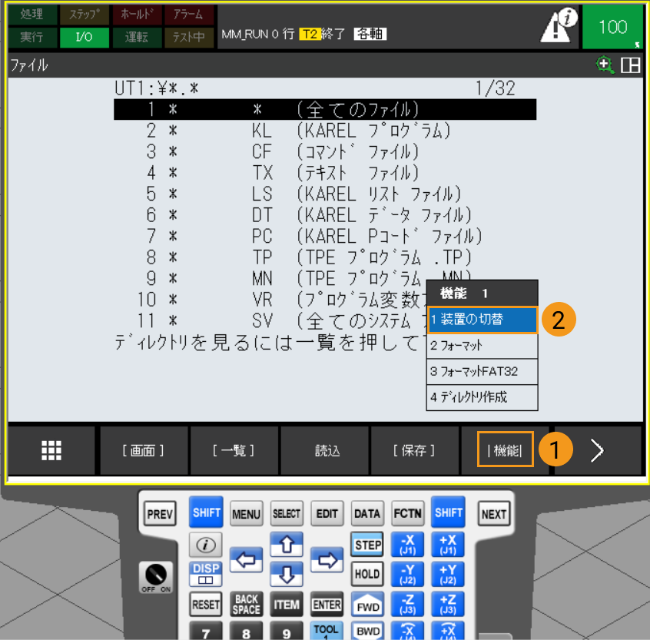Click the 機能 softkey

pyautogui.click(x=505, y=449)
